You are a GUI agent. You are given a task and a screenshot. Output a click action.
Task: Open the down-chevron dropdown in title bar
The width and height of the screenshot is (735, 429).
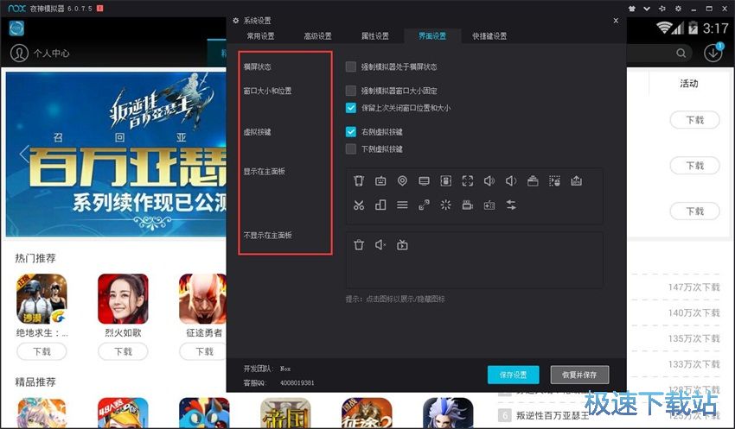[647, 9]
